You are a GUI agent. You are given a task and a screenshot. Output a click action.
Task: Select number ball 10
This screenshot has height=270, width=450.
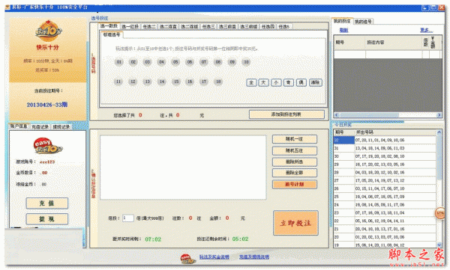[x=246, y=62]
